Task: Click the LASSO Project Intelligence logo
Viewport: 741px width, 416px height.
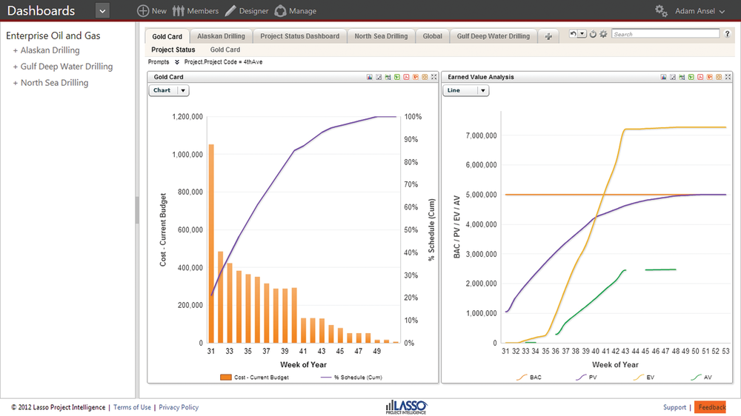Action: coord(406,407)
